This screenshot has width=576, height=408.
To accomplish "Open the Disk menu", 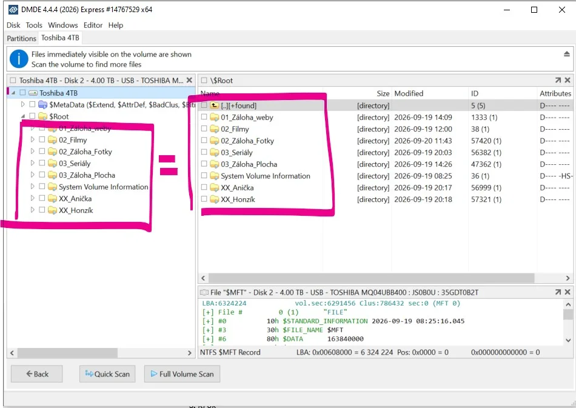I will tap(13, 25).
